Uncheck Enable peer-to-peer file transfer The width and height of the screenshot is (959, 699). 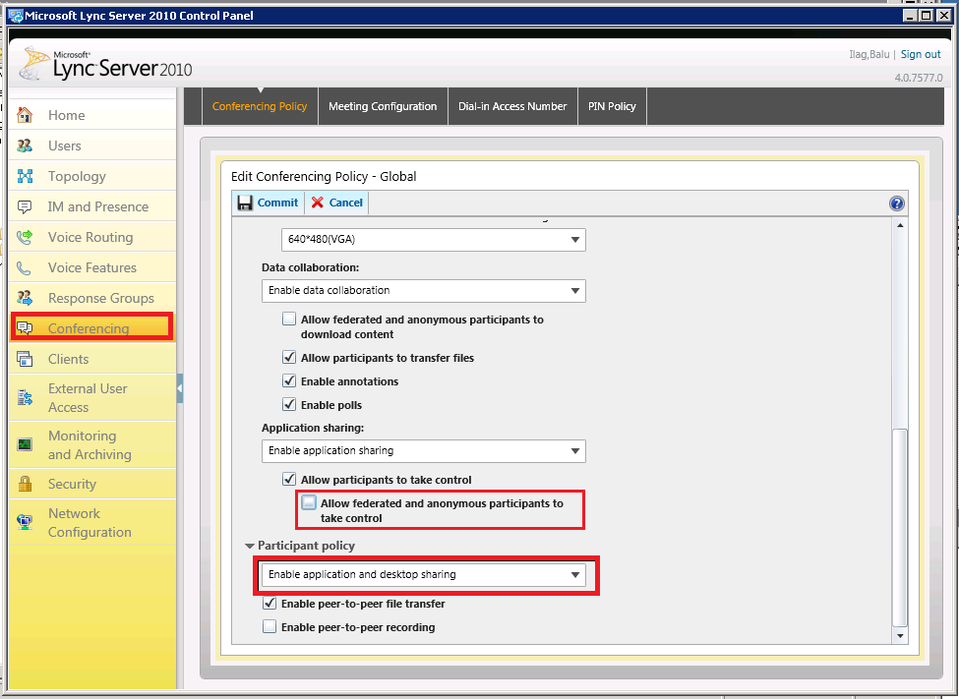click(x=270, y=603)
